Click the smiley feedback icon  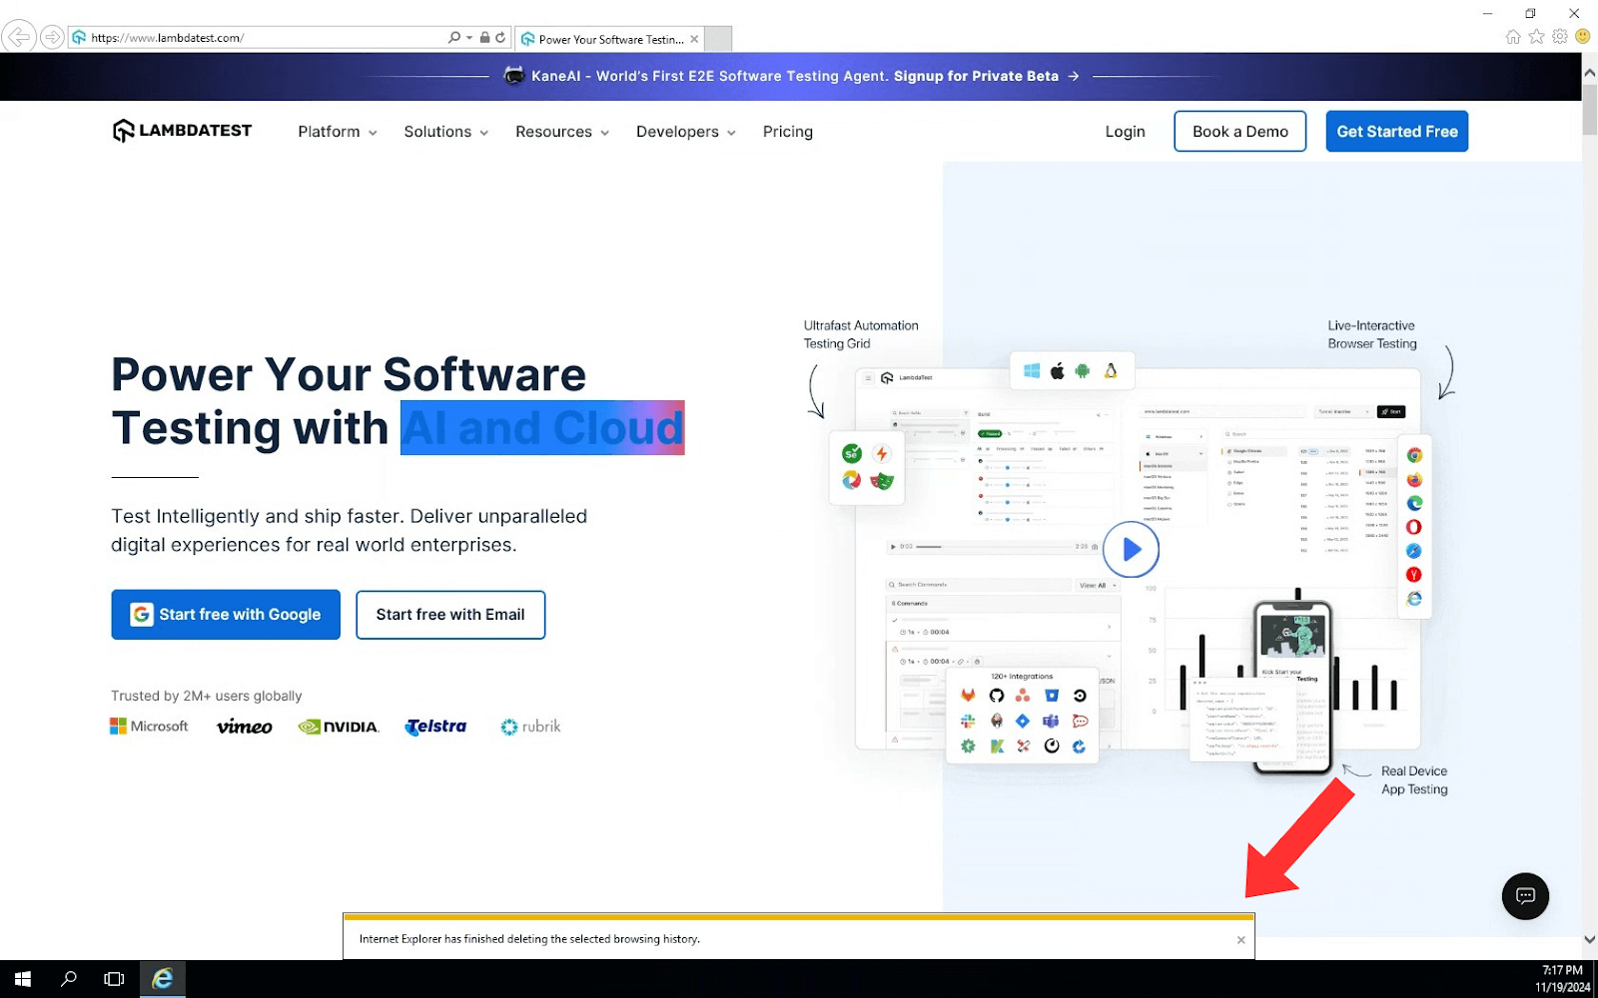[x=1582, y=37]
